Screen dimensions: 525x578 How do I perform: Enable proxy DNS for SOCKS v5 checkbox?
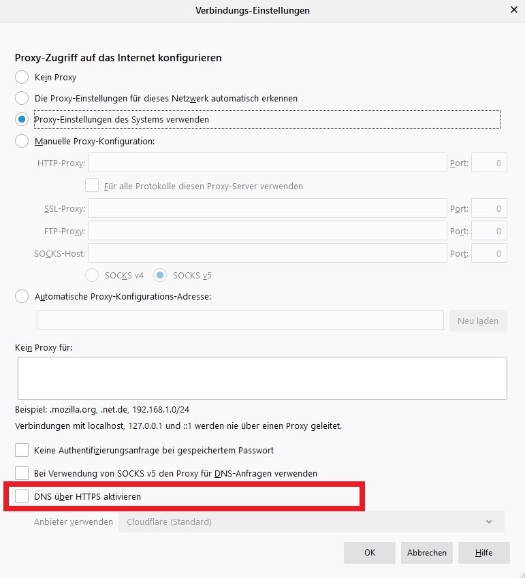(22, 472)
